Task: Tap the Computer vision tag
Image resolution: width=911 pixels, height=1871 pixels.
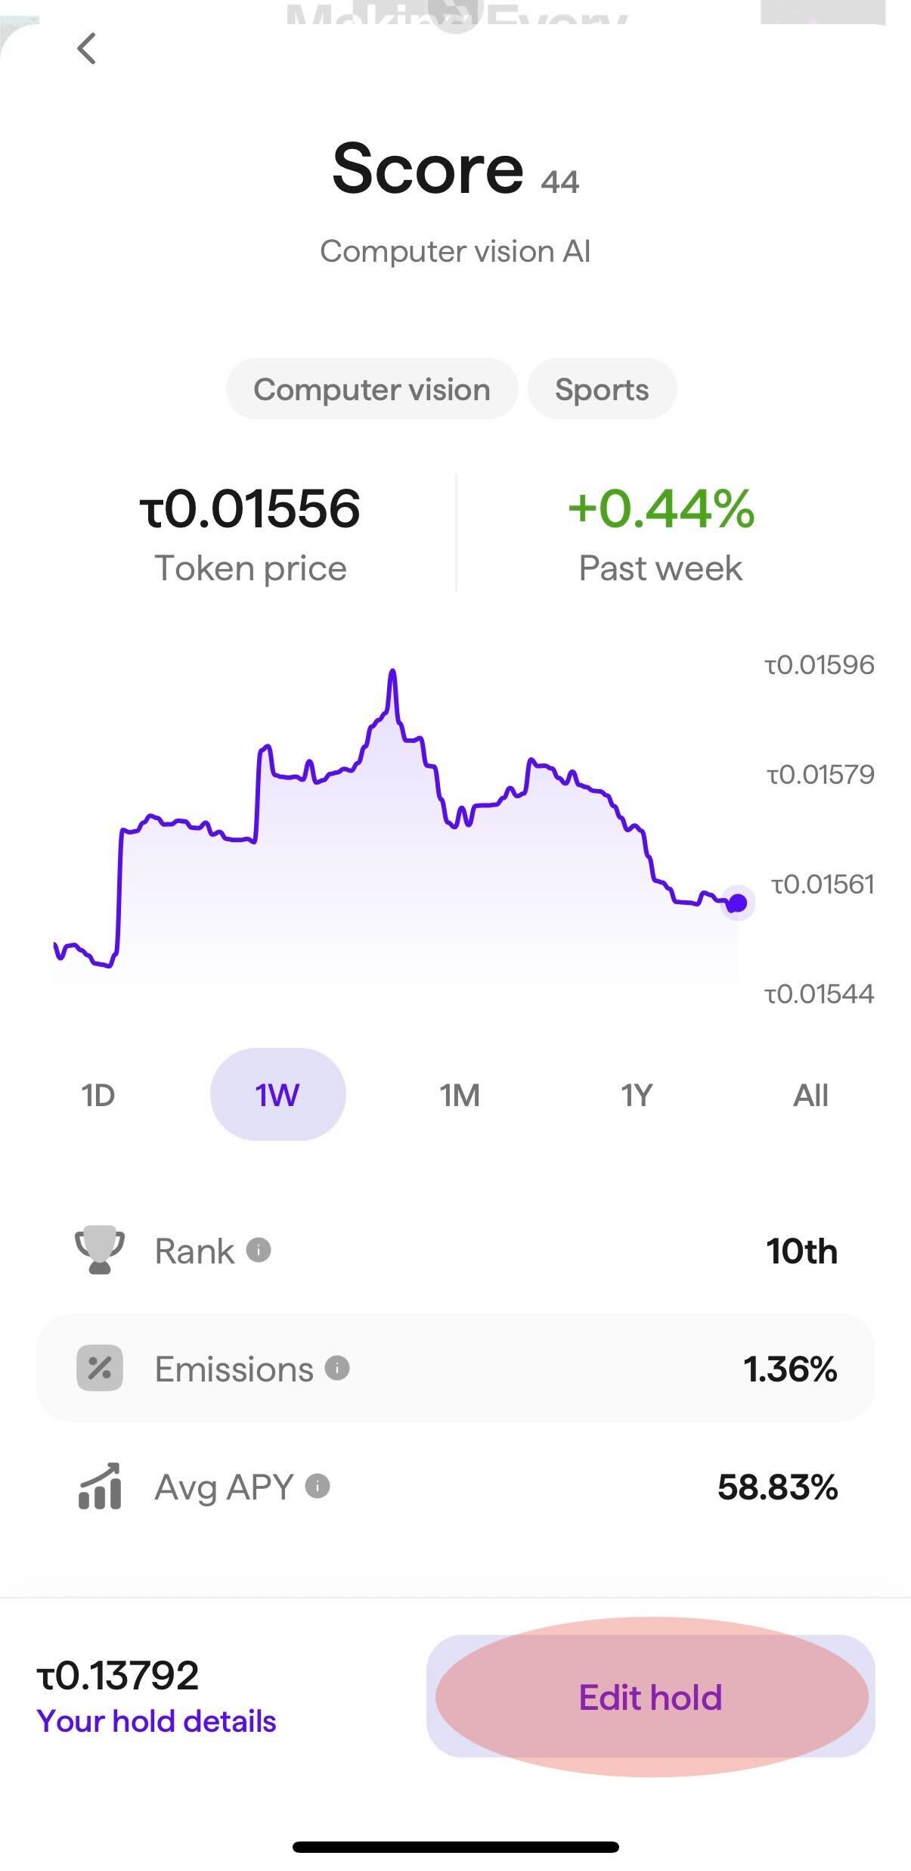Action: tap(372, 390)
